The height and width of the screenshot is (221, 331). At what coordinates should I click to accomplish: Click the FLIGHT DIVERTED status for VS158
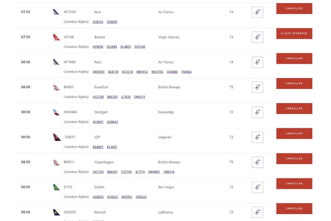pos(294,34)
